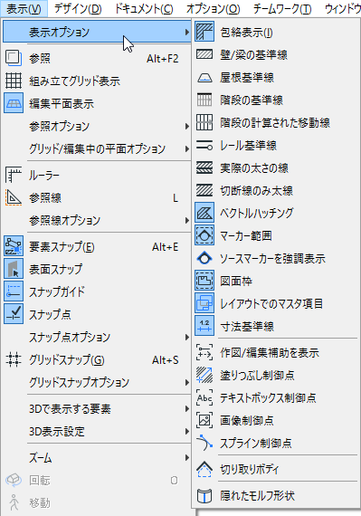Open the 表示(V) menu
Image resolution: width=361 pixels, height=516 pixels.
pyautogui.click(x=24, y=8)
